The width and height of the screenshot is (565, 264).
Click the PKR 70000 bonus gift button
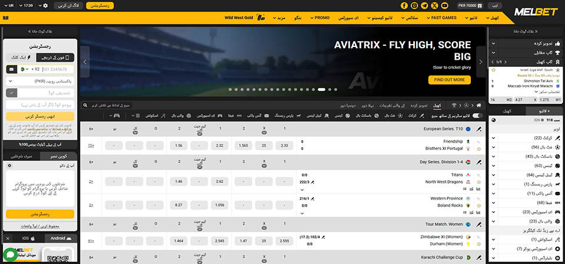pos(470,6)
